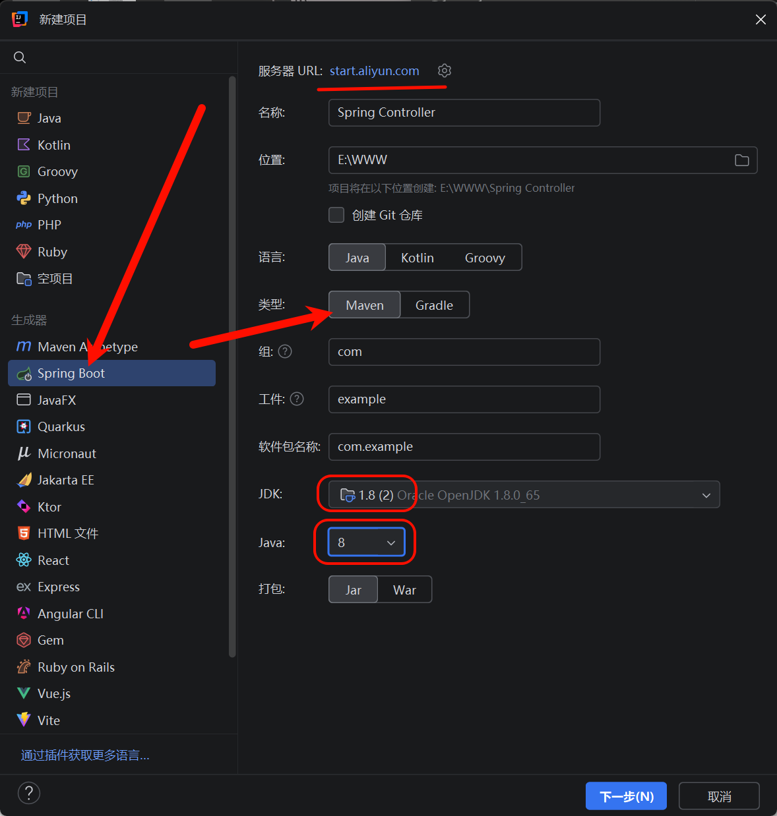Click the Express ex icon
777x816 pixels.
(x=24, y=587)
